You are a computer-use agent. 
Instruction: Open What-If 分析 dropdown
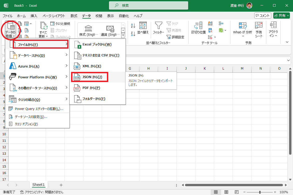tap(243, 30)
